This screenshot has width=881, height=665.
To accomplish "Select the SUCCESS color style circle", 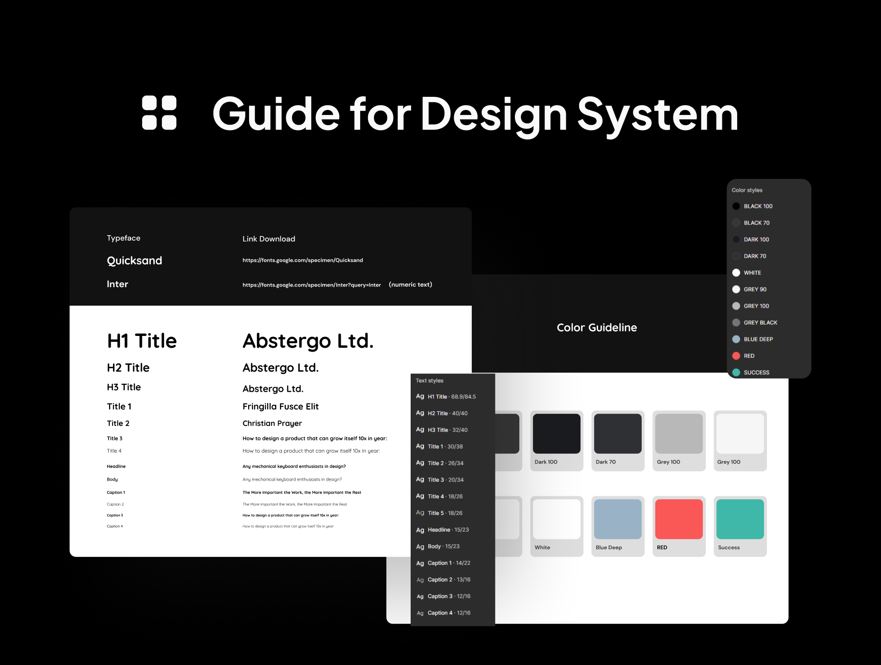I will pyautogui.click(x=736, y=372).
